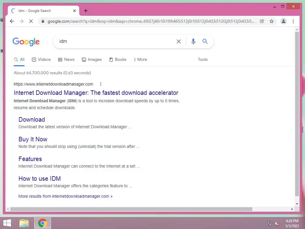Image resolution: width=305 pixels, height=229 pixels.
Task: Click the 'About 64,700,000 results' text
Action: coord(52,73)
